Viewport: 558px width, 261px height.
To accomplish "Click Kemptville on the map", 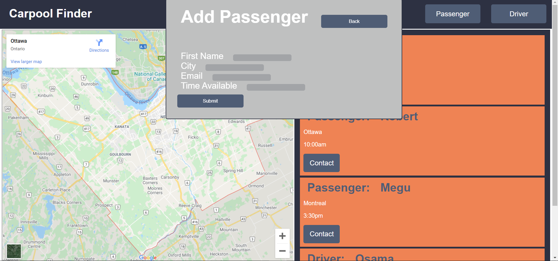I will pos(189,236).
